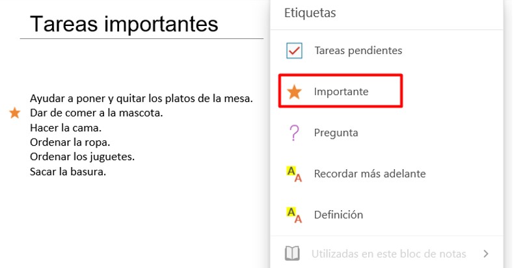The image size is (514, 268).
Task: Select Tareas pendientes label text
Action: [x=358, y=51]
